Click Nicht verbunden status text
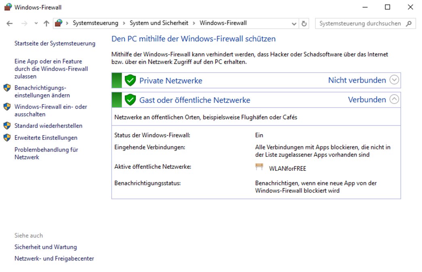422x272 pixels. (x=357, y=80)
